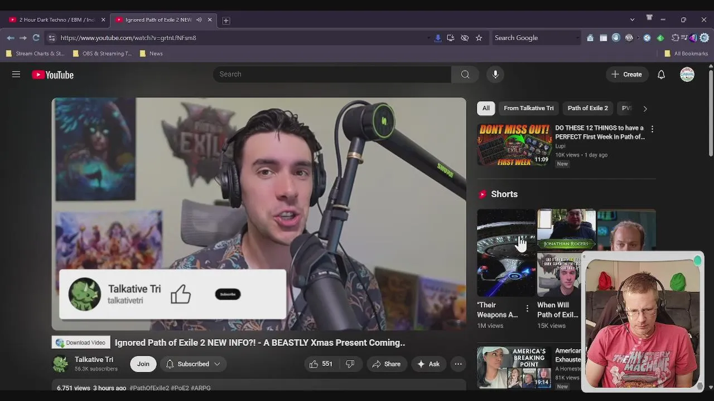Select From Talkative Tri chip
Image resolution: width=714 pixels, height=401 pixels.
point(529,108)
